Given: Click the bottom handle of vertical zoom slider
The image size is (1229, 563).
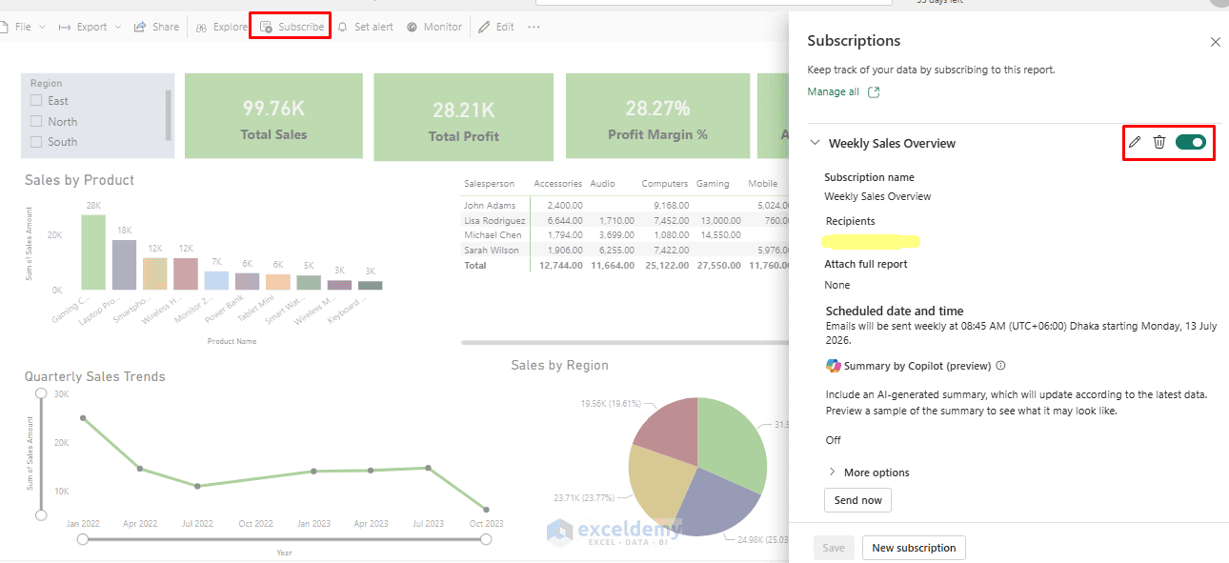Looking at the screenshot, I should (40, 515).
